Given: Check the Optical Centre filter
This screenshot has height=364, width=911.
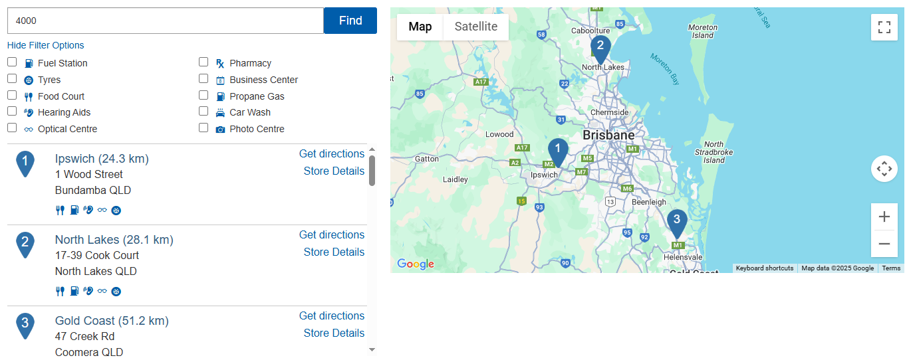Looking at the screenshot, I should tap(12, 128).
